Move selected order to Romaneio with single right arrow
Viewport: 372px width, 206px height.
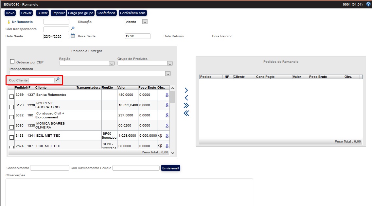coord(186,90)
